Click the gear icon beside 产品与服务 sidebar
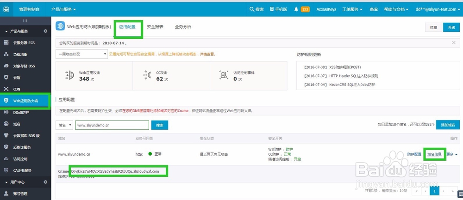The width and height of the screenshot is (463, 200). (45, 31)
